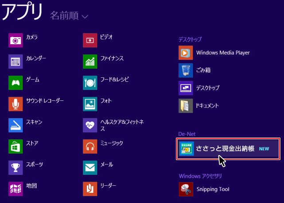Launch the ささっと現金出納帳 app icon
This screenshot has height=203, width=284.
click(x=187, y=149)
